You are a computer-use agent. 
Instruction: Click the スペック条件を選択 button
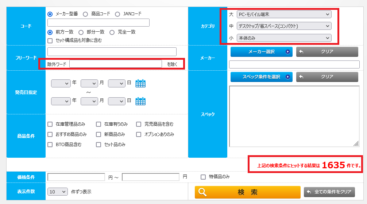pos(261,77)
